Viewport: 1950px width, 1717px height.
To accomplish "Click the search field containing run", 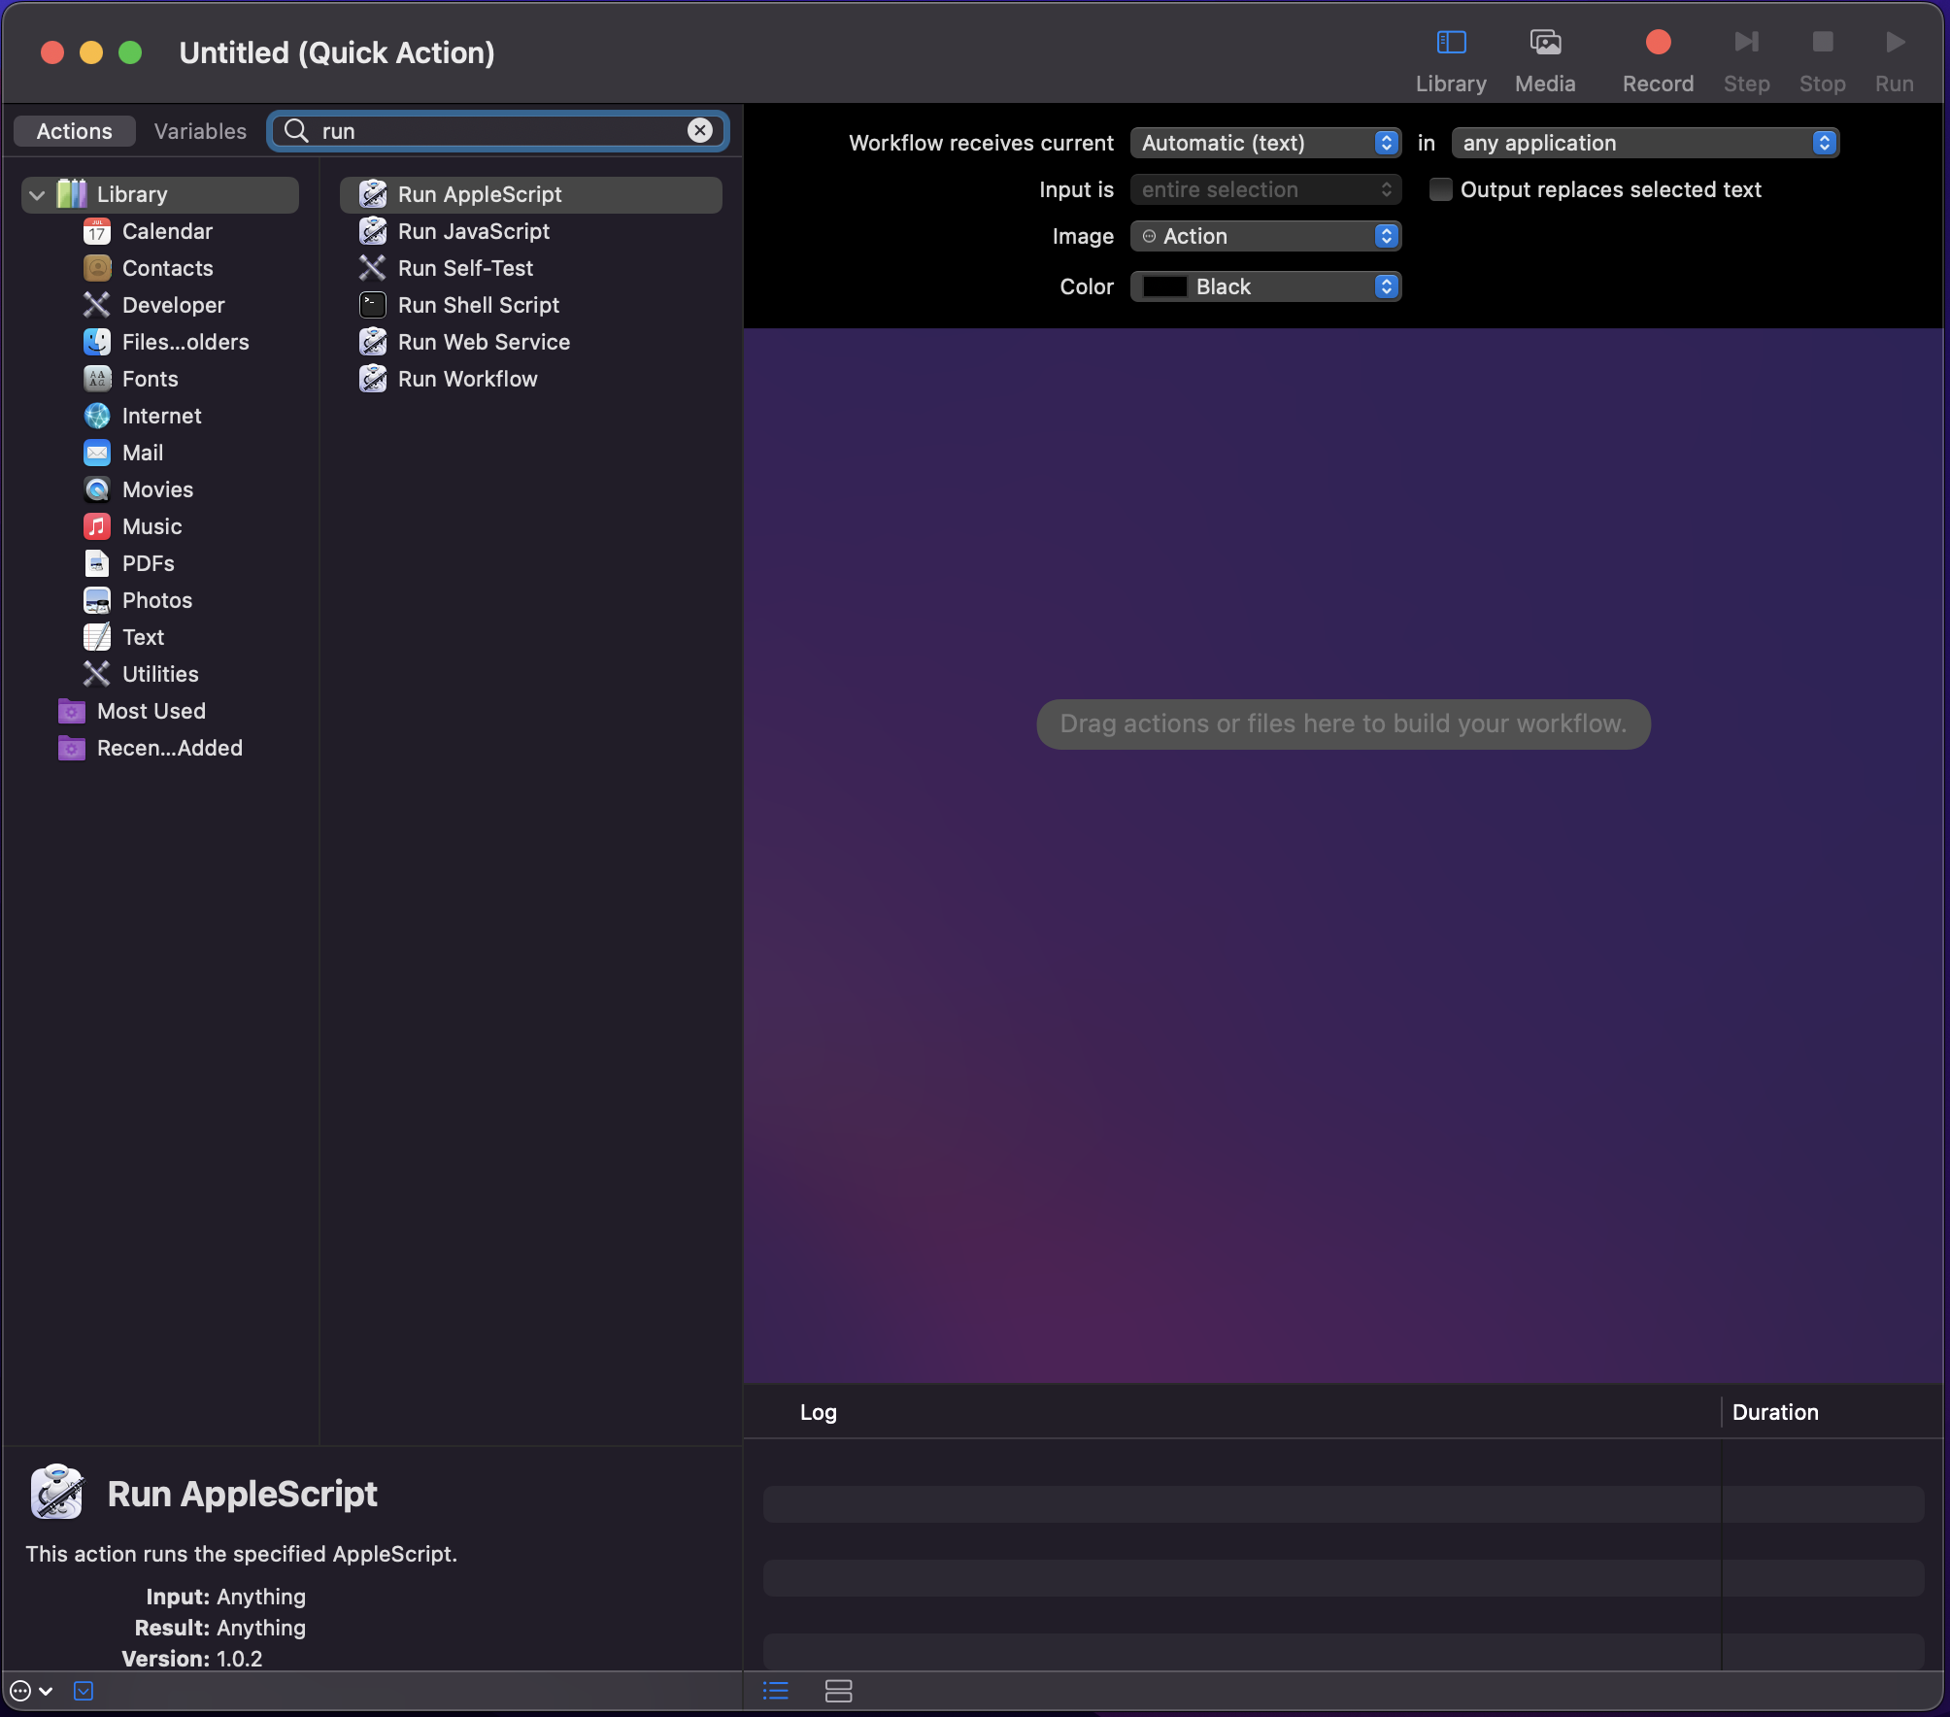I will (497, 131).
